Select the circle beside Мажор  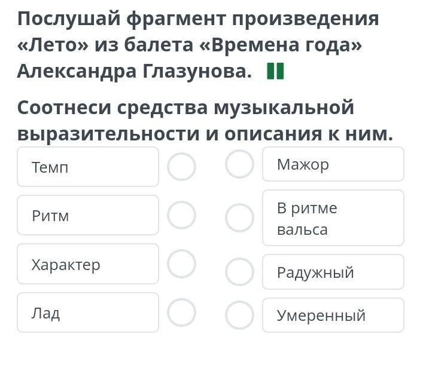pyautogui.click(x=239, y=164)
